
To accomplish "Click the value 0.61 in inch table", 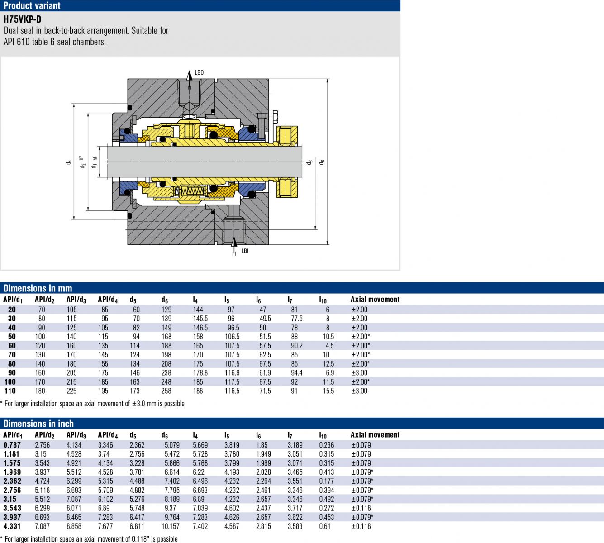I will click(x=325, y=526).
